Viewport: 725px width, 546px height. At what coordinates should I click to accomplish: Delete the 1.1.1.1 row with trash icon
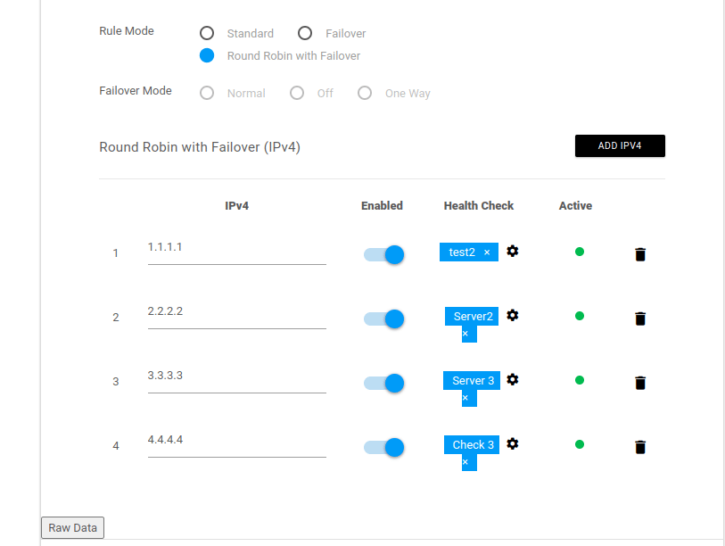(640, 254)
